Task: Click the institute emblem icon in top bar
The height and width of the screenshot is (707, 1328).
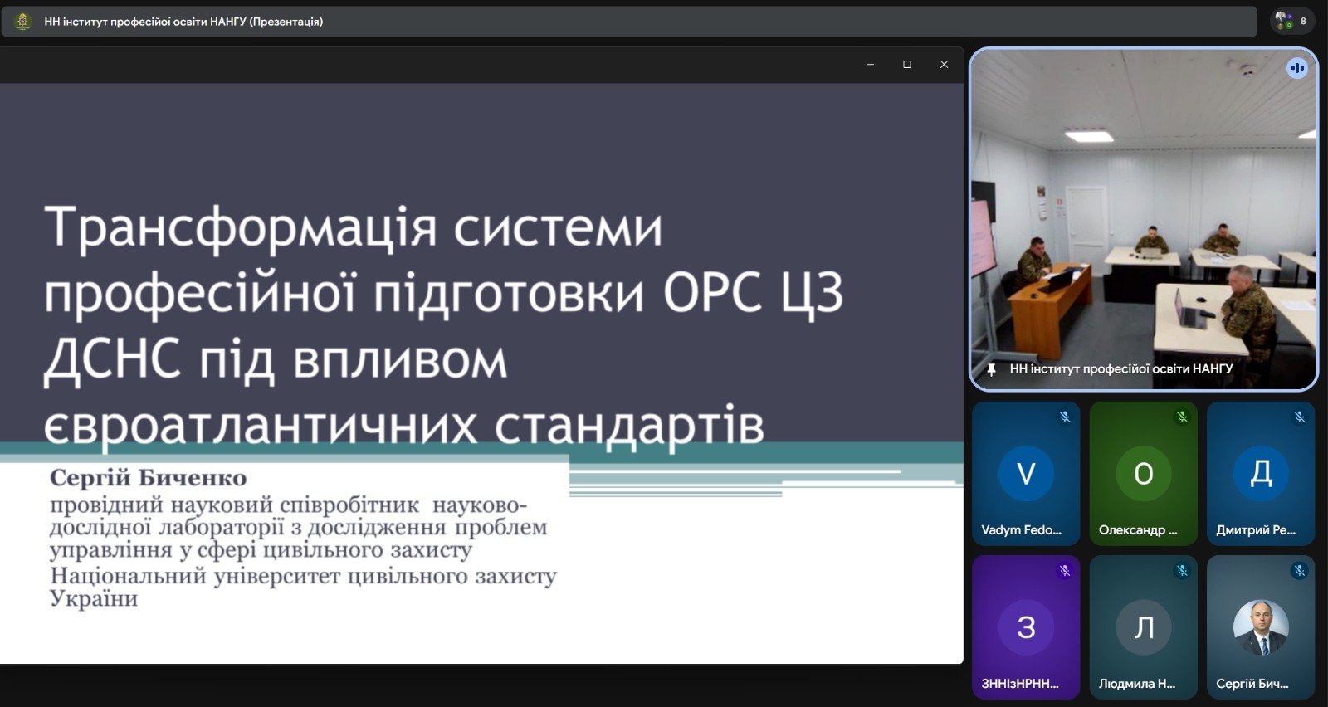Action: tap(23, 21)
